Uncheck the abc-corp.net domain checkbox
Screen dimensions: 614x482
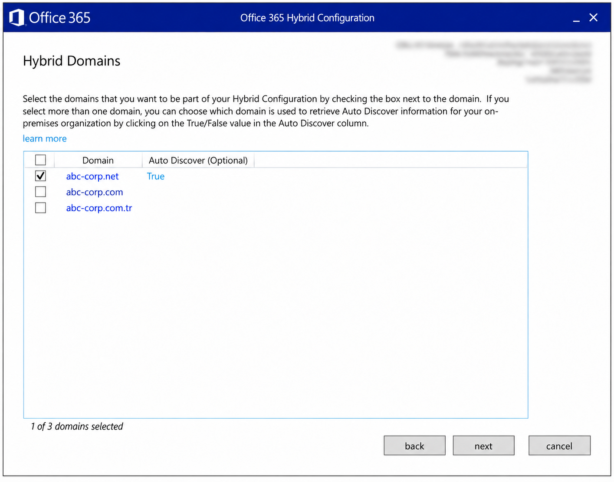40,176
